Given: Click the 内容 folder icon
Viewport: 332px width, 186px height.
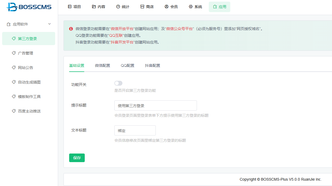Looking at the screenshot, I should coord(94,7).
